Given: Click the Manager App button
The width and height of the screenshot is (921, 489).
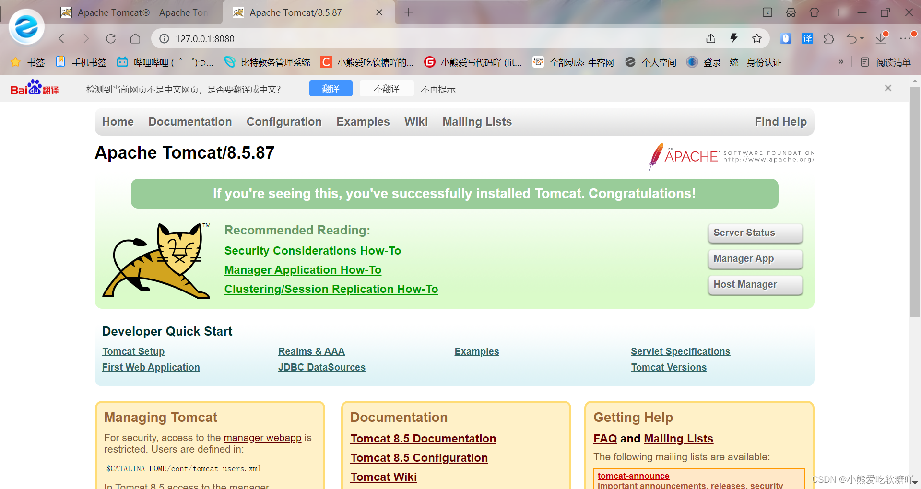Looking at the screenshot, I should click(x=755, y=259).
